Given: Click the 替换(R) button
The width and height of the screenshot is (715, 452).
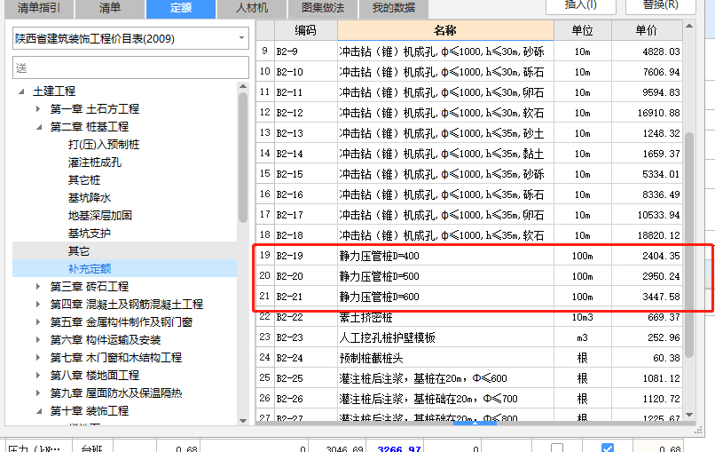Looking at the screenshot, I should tap(660, 5).
